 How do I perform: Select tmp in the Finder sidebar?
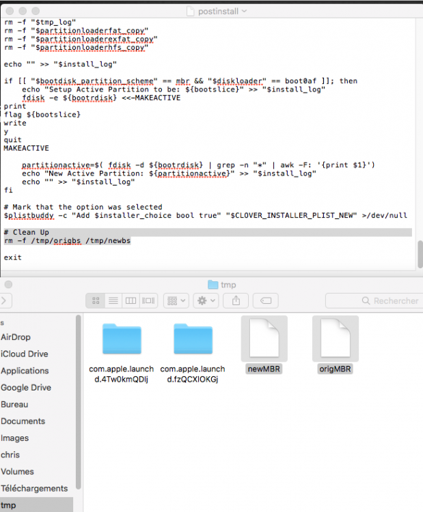point(36,504)
